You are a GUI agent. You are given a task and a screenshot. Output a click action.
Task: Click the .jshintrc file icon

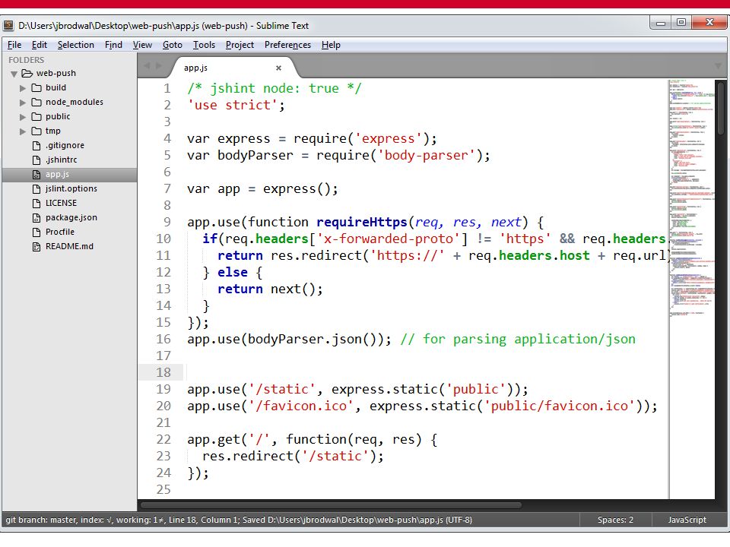(36, 160)
